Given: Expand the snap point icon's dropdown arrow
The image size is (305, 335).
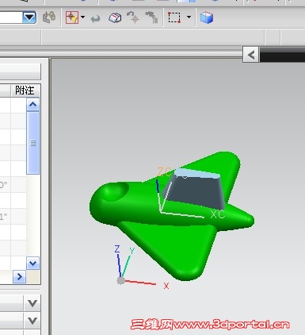Looking at the screenshot, I should pyautogui.click(x=83, y=17).
